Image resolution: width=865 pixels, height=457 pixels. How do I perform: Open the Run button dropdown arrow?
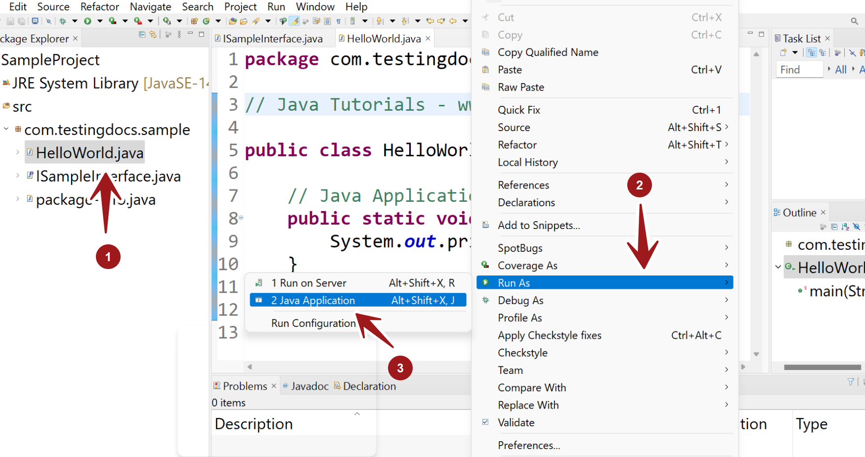pos(99,21)
